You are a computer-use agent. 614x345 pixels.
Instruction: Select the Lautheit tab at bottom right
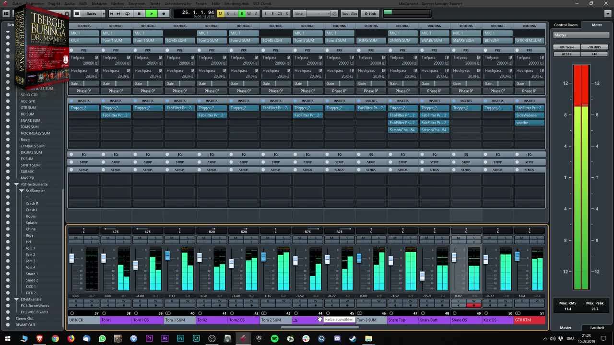point(597,328)
